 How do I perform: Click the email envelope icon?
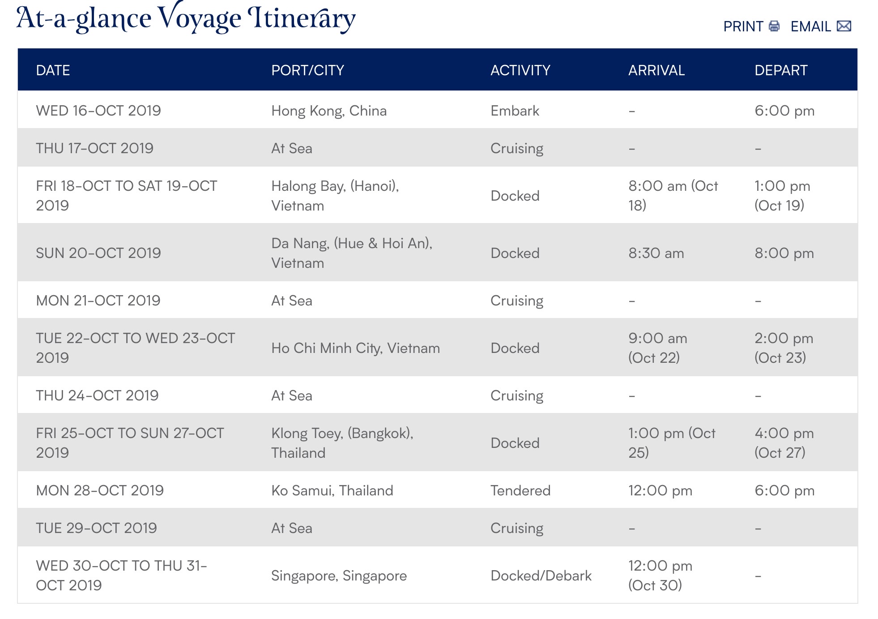click(844, 26)
